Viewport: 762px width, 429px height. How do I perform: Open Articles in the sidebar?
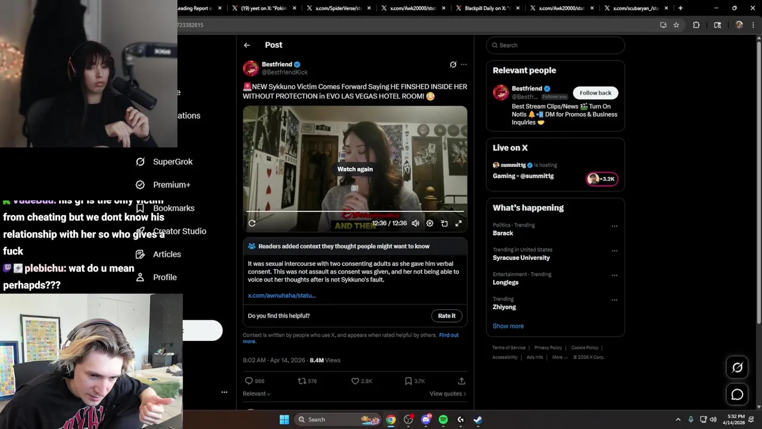tap(158, 254)
